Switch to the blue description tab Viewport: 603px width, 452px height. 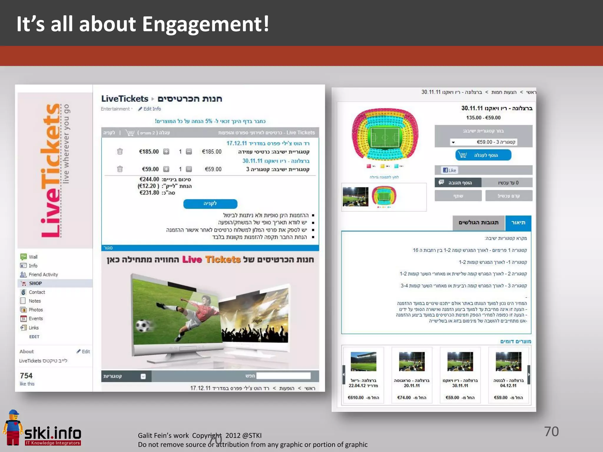(x=518, y=223)
